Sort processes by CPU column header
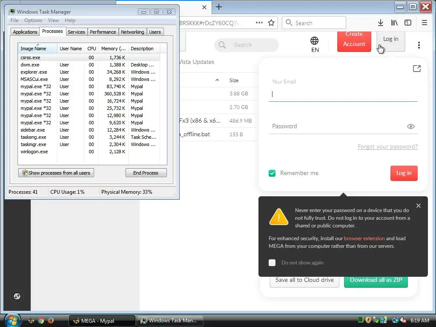This screenshot has width=436, height=327. pyautogui.click(x=92, y=49)
